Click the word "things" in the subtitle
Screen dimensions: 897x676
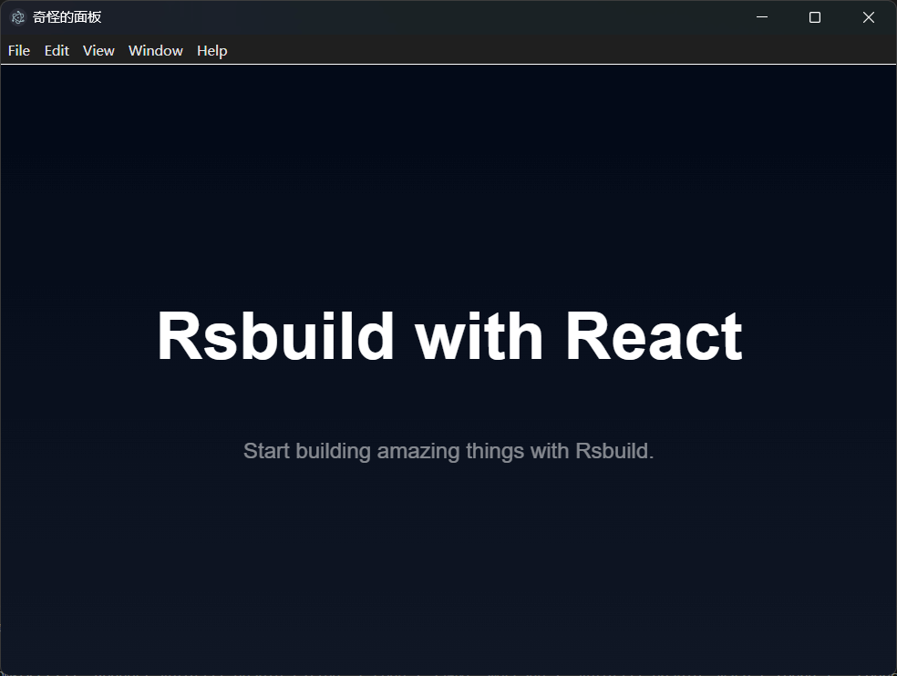(495, 451)
